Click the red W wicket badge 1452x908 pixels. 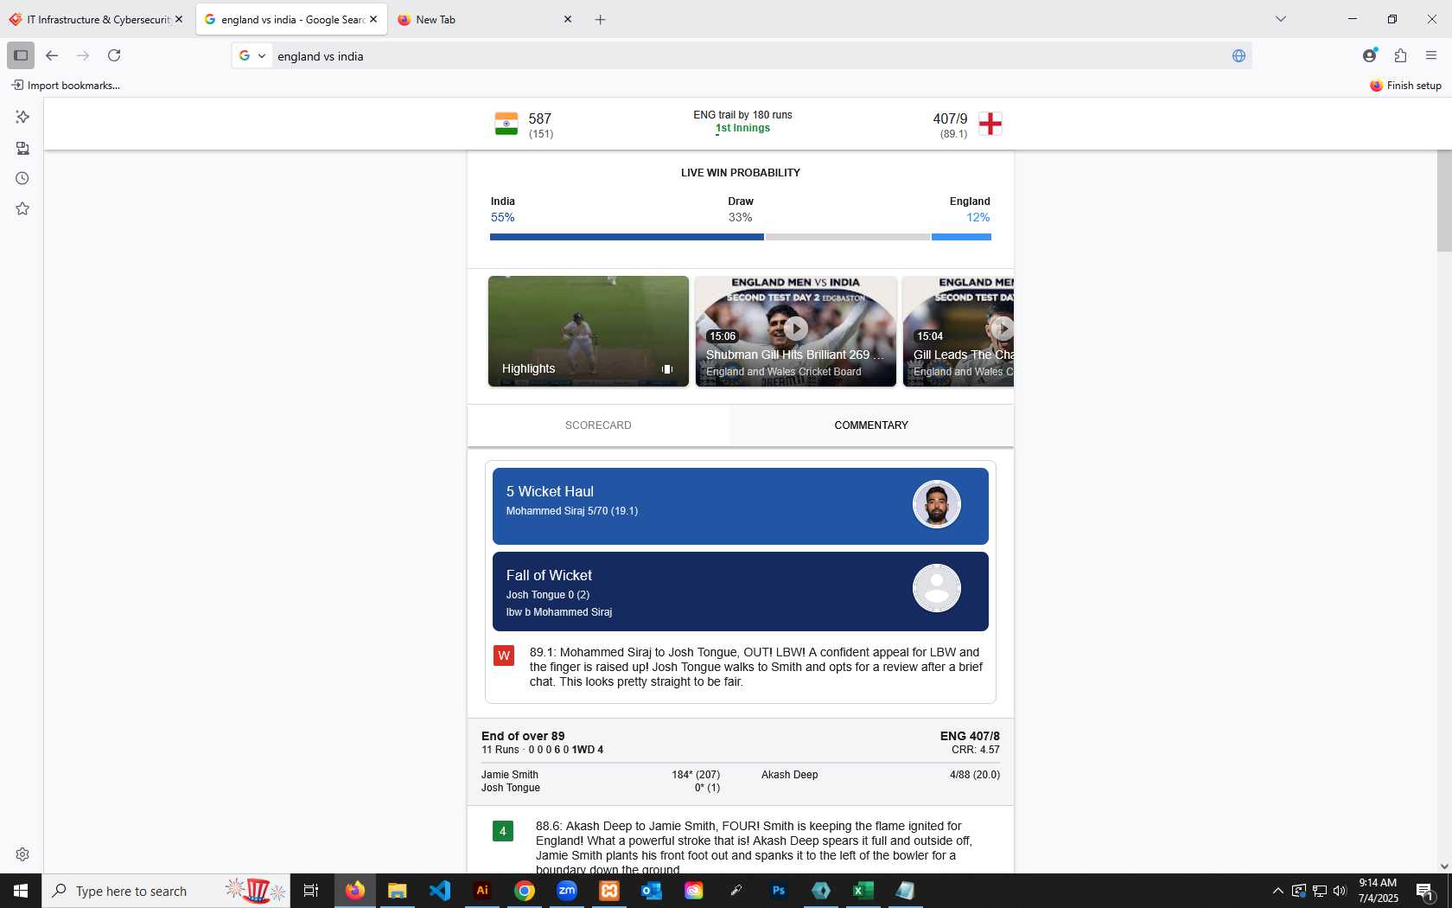point(504,655)
